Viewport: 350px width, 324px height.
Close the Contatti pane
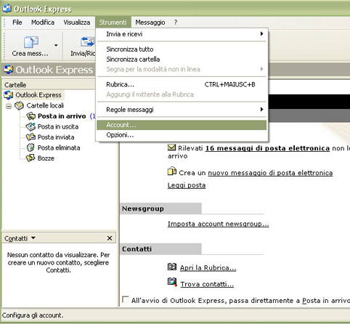(110, 238)
